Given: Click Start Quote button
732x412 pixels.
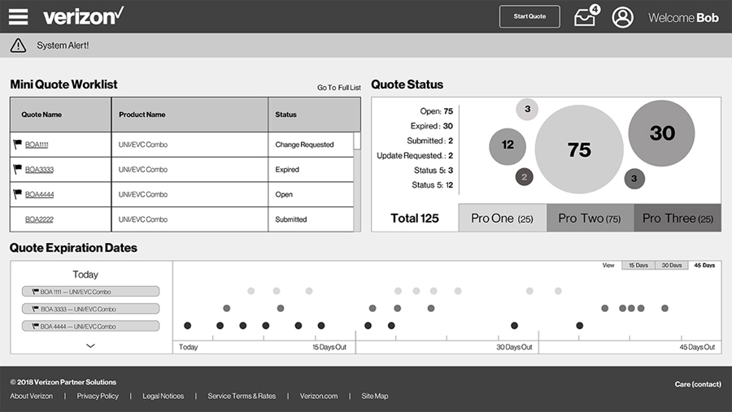Looking at the screenshot, I should coord(529,16).
